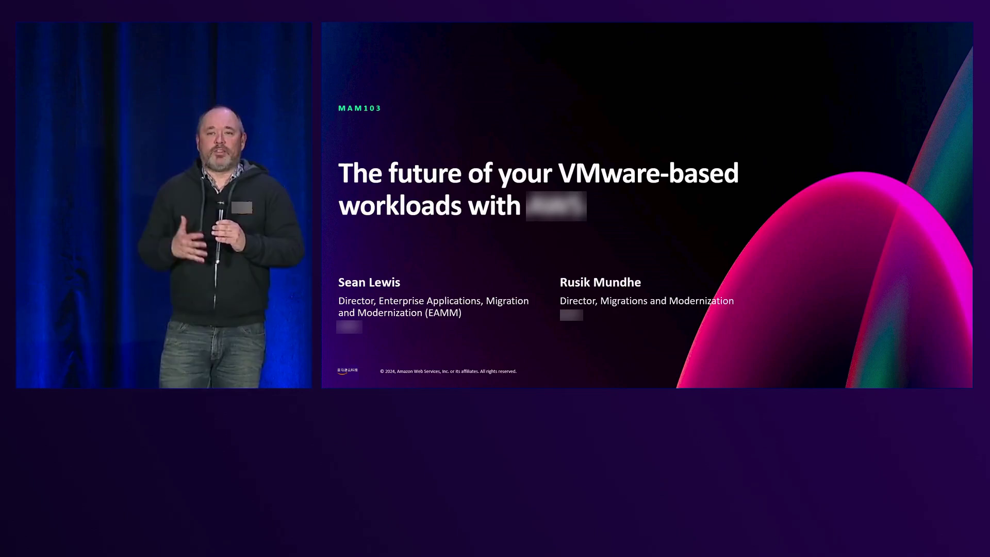This screenshot has width=990, height=557.
Task: Click the small logo beside the copyright notice
Action: point(347,371)
